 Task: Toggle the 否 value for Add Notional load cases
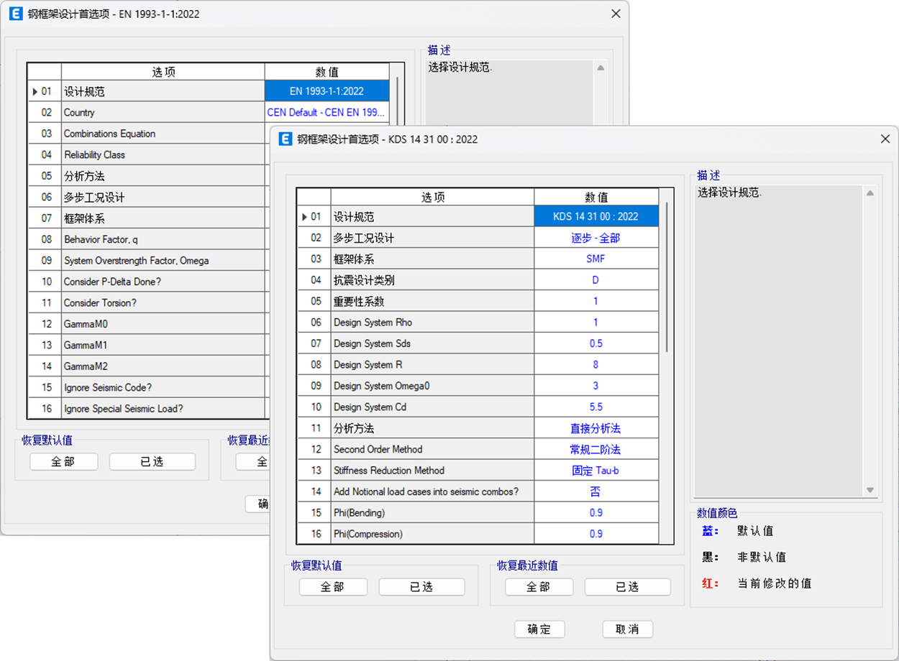(595, 492)
